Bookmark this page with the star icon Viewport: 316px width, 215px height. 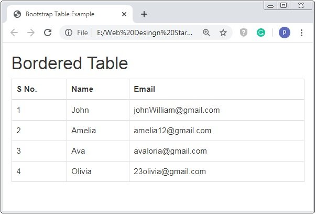point(223,33)
